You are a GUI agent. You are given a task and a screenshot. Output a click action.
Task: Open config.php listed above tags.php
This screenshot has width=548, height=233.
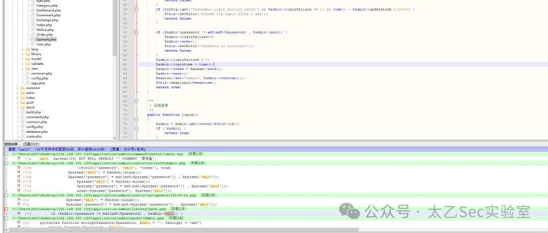40,78
